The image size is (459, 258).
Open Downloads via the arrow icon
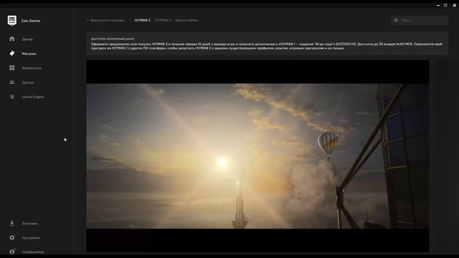(x=12, y=223)
